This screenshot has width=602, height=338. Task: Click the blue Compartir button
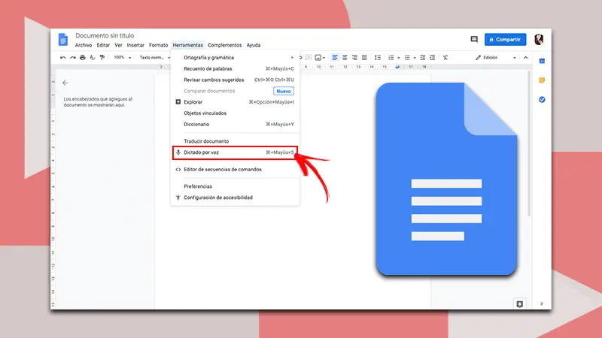click(505, 39)
